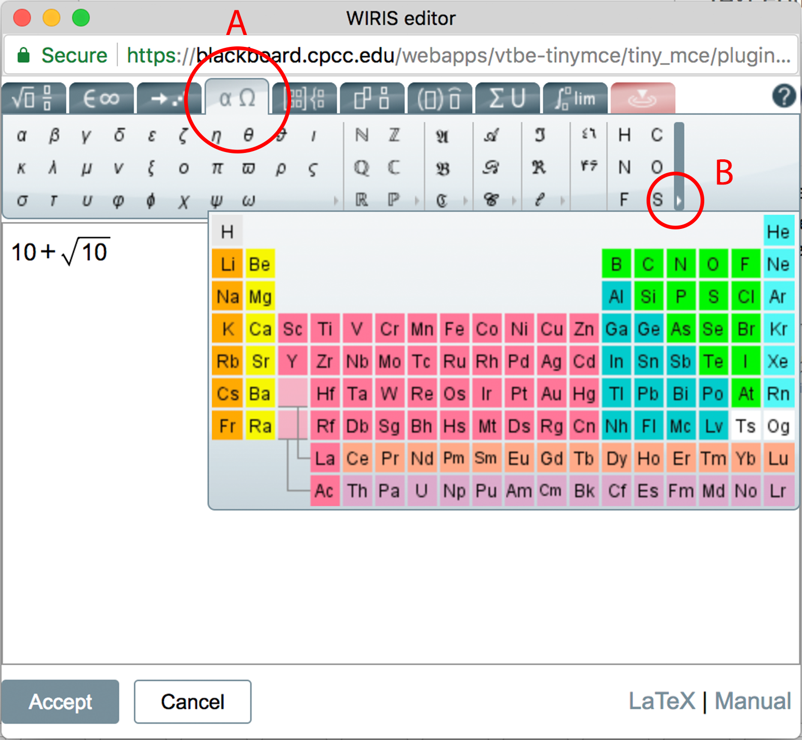Open the integral and limit tab
The image size is (802, 740).
click(x=575, y=99)
